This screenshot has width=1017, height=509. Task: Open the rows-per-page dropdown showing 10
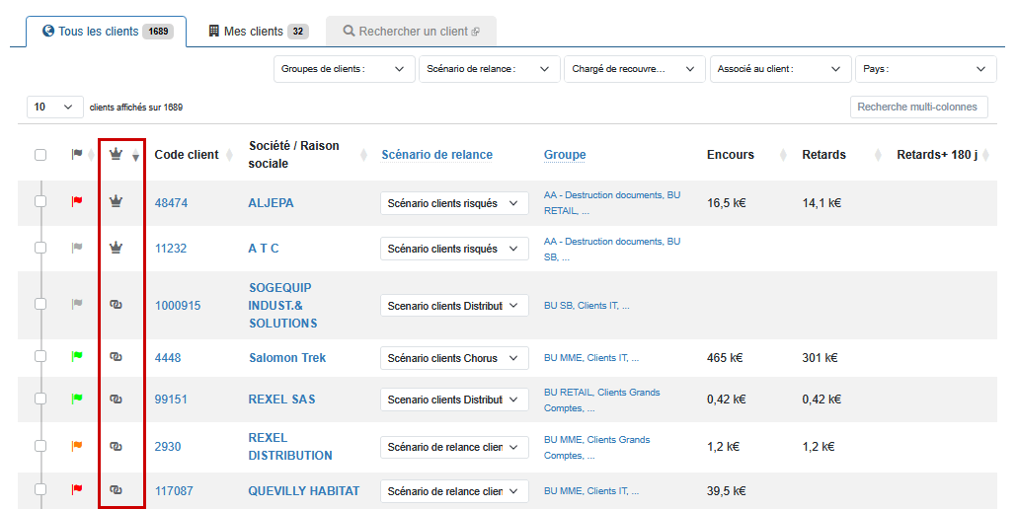55,107
